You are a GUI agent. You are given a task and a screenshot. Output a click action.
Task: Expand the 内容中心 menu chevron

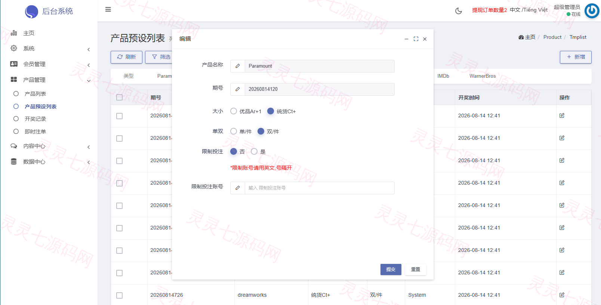(89, 147)
